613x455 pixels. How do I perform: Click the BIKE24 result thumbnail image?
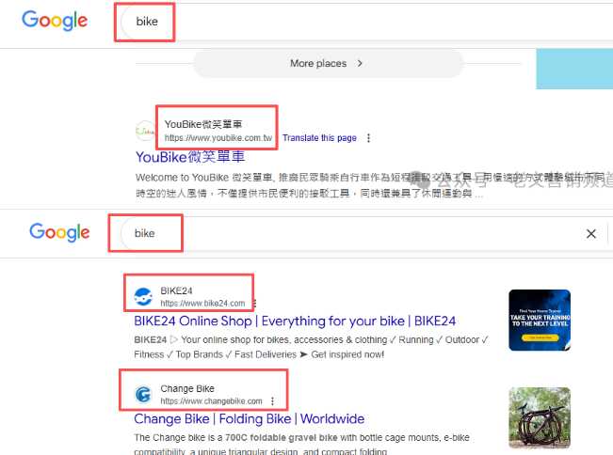pyautogui.click(x=539, y=321)
